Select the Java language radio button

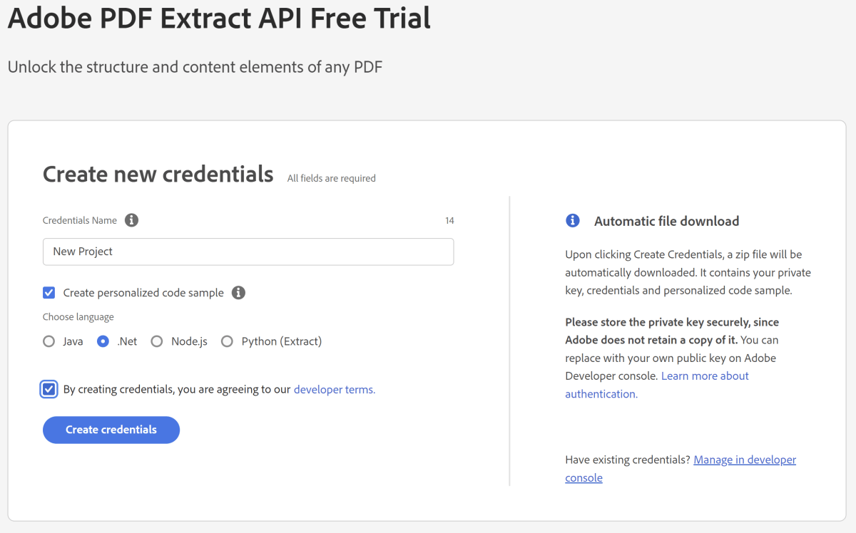[x=49, y=341]
